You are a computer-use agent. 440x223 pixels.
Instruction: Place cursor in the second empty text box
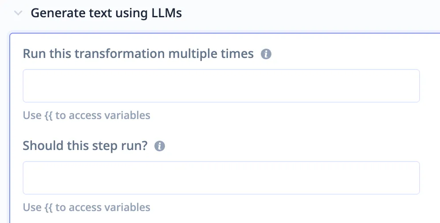(x=221, y=178)
